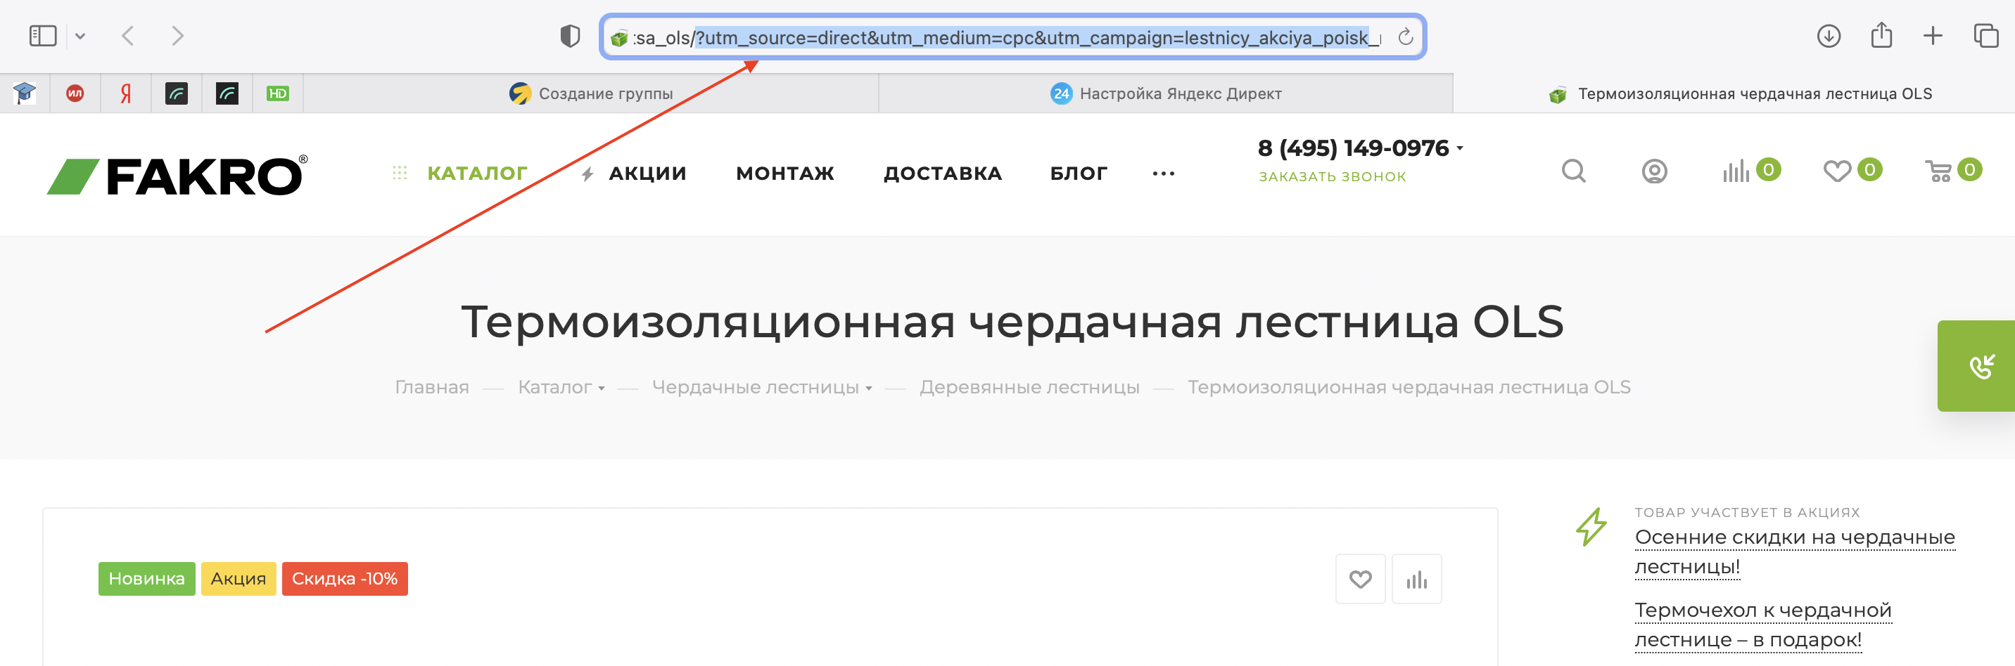Viewport: 2015px width, 666px height.
Task: Click the ЗАКАЗАТЬ ЗВОНОК link
Action: 1332,177
